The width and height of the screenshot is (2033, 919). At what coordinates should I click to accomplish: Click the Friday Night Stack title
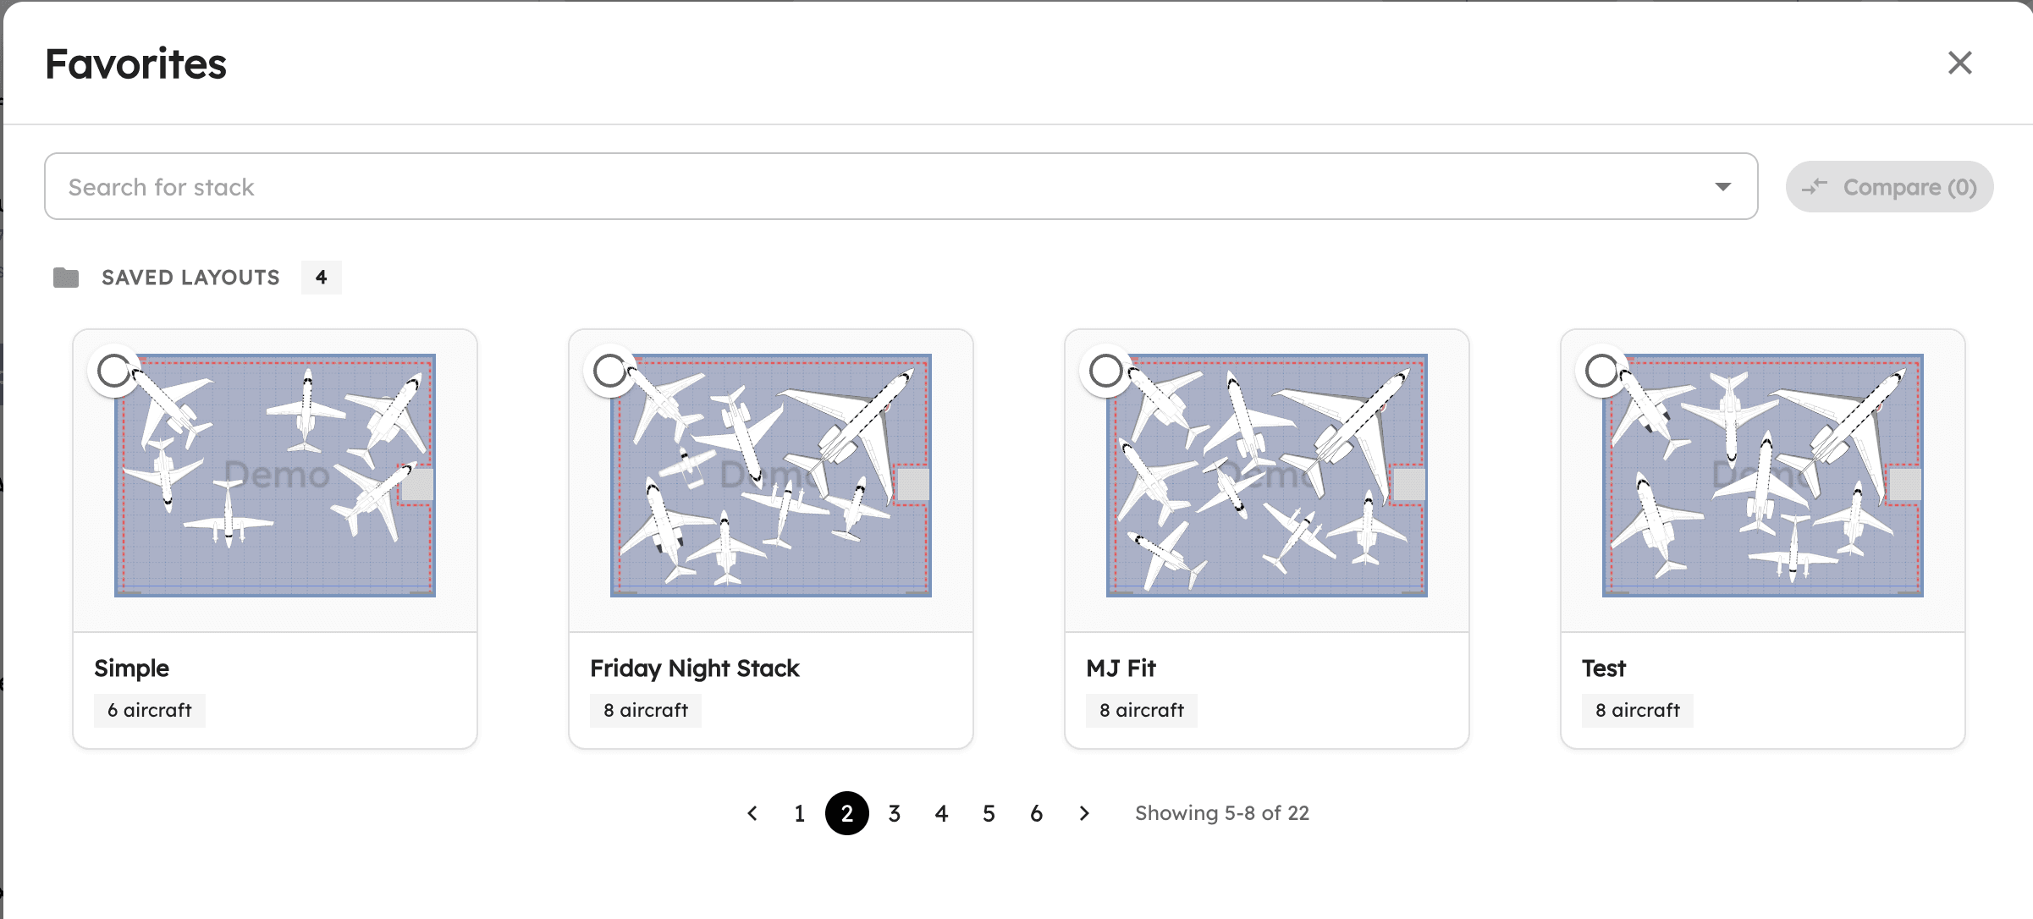tap(694, 668)
